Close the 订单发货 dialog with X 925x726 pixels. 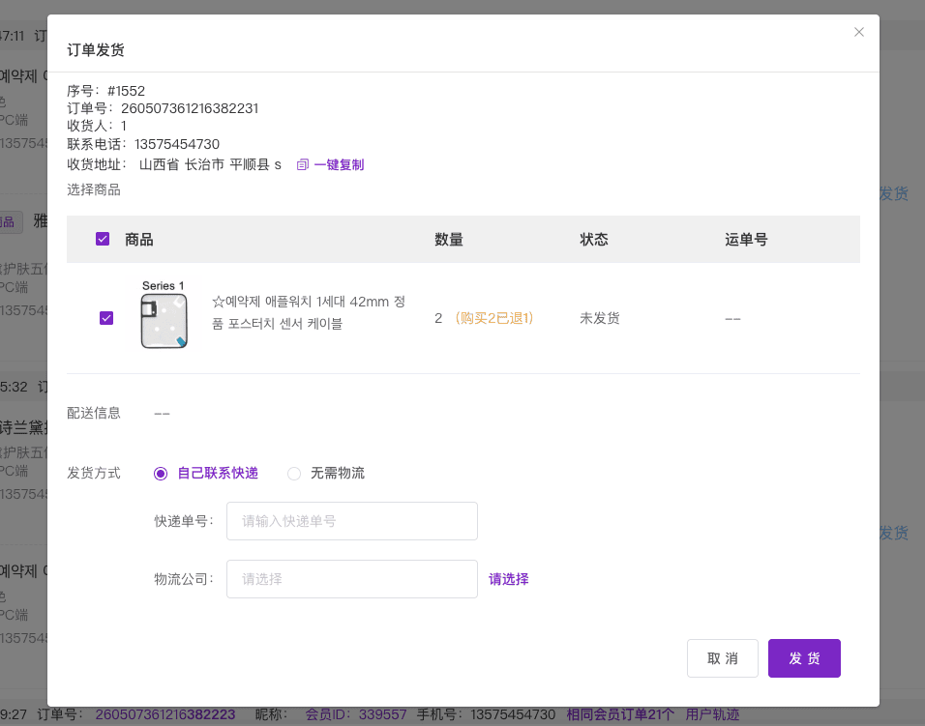click(859, 32)
